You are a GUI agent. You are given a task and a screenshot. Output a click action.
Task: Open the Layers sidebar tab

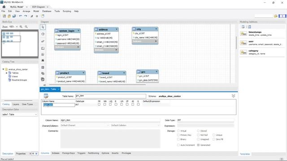click(16, 104)
